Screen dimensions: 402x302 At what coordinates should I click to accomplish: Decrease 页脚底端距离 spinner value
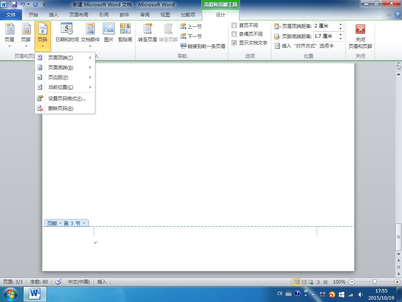[x=340, y=39]
